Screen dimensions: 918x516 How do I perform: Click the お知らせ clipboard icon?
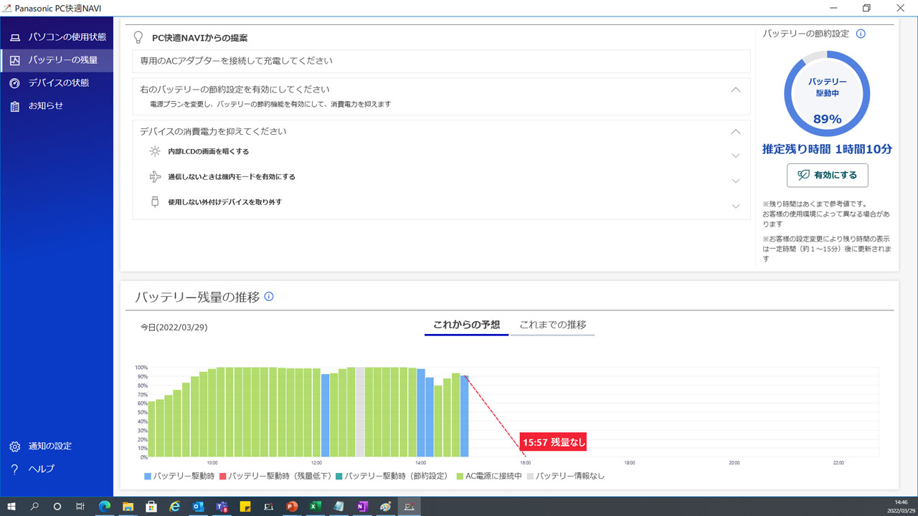[14, 105]
